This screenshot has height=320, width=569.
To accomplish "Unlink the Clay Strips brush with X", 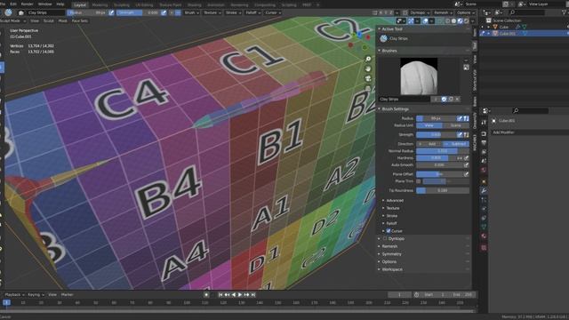I will click(x=457, y=99).
